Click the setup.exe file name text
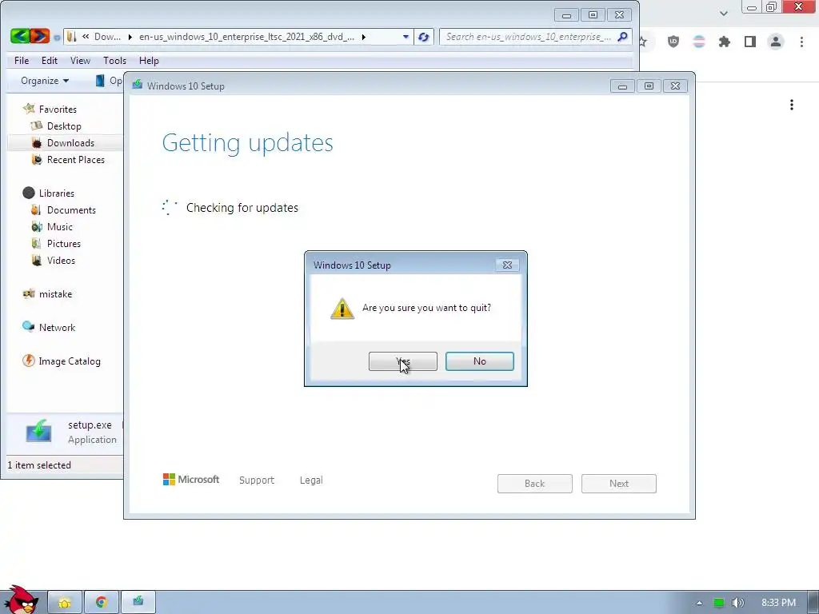The width and height of the screenshot is (819, 614). tap(90, 425)
